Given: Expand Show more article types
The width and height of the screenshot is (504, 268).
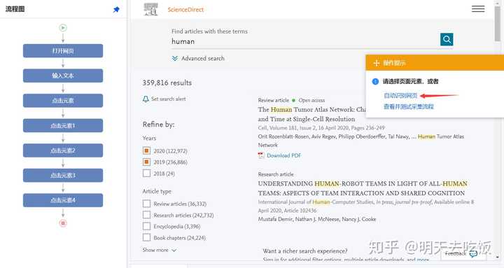Looking at the screenshot, I should click(x=160, y=250).
